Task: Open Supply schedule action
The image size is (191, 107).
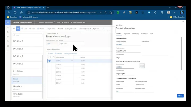Action: (x=71, y=29)
